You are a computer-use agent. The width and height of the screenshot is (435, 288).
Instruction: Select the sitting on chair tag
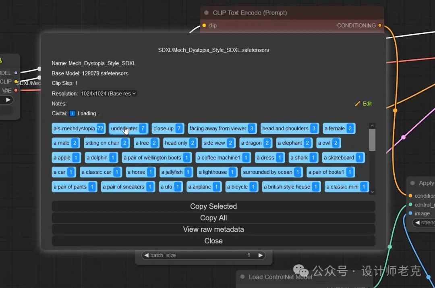[107, 143]
